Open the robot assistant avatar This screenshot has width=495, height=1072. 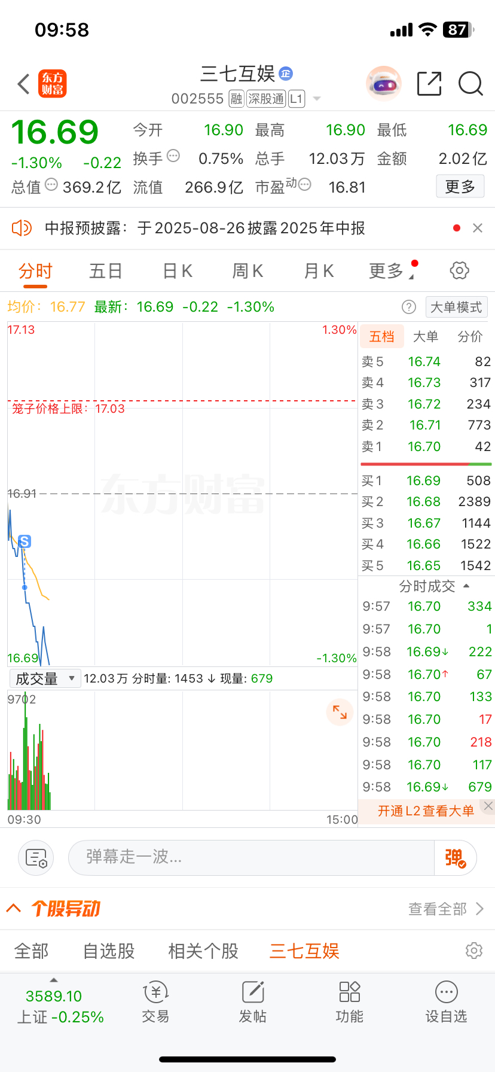tap(383, 84)
